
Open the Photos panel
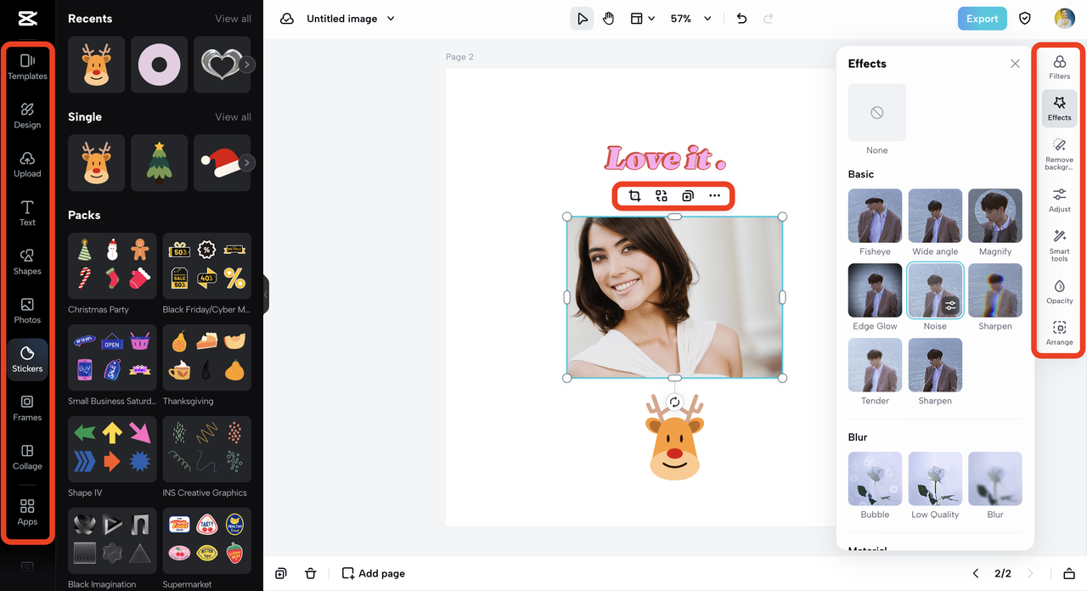(x=27, y=311)
